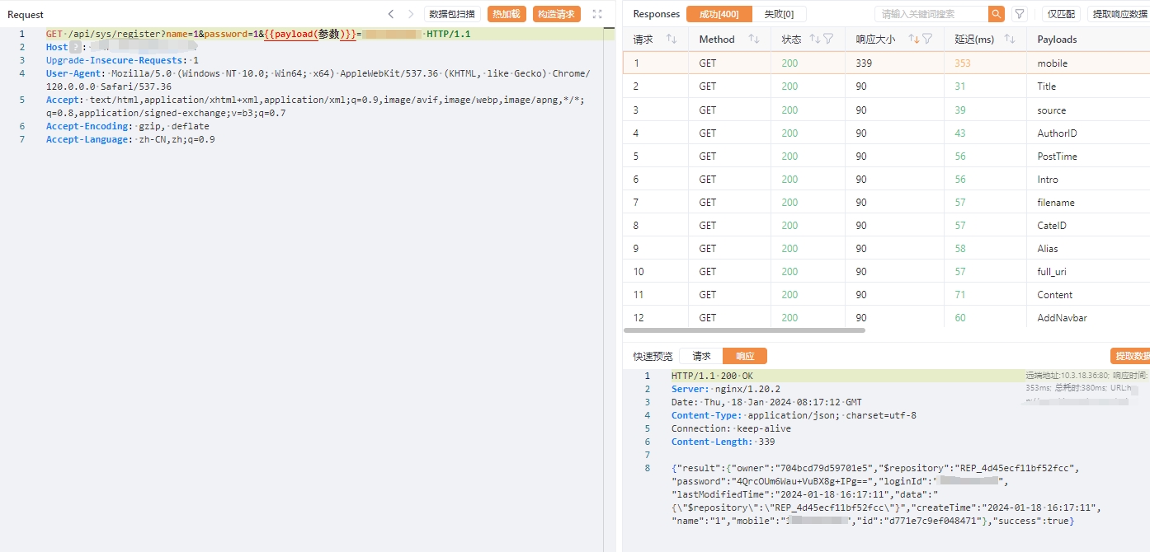The height and width of the screenshot is (552, 1150).
Task: Click the 构造请求 button
Action: pos(557,14)
